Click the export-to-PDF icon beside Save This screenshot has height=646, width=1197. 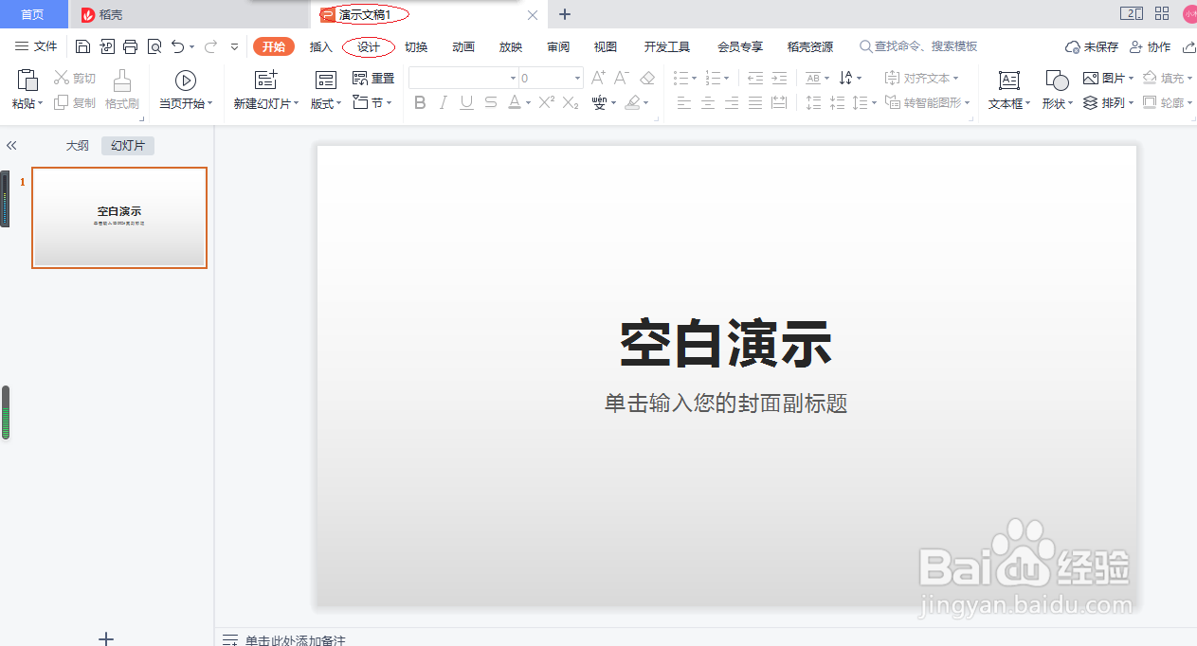pyautogui.click(x=106, y=46)
